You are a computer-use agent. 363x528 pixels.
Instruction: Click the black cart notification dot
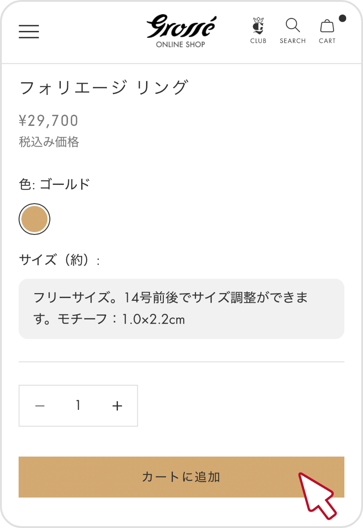342,18
